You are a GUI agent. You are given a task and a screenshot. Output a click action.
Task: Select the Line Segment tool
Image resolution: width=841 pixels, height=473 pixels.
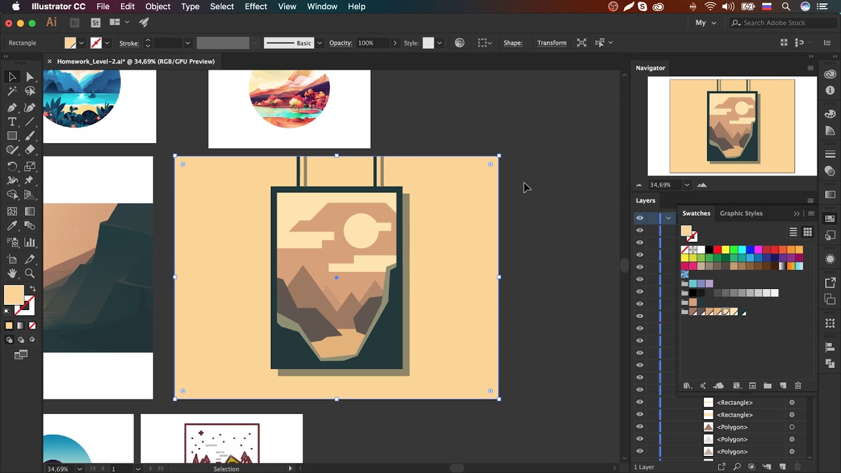click(x=30, y=122)
